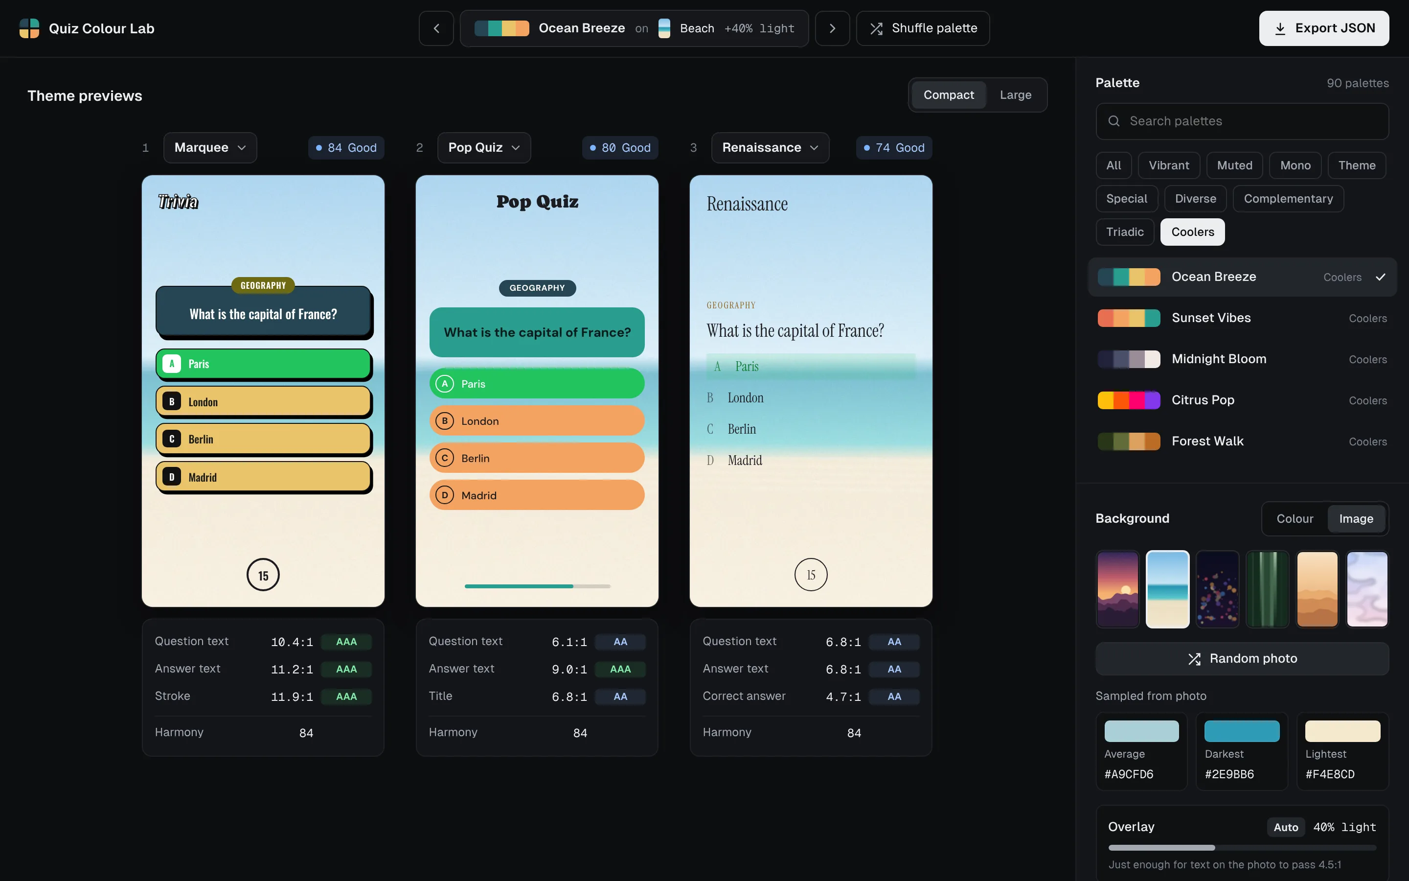This screenshot has height=881, width=1409.
Task: Select the Coolers filter chip
Action: (x=1192, y=232)
